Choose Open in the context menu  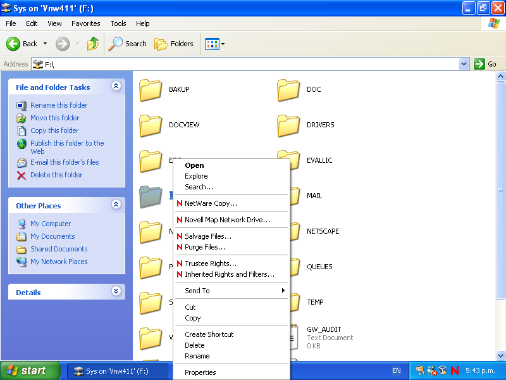click(231, 165)
